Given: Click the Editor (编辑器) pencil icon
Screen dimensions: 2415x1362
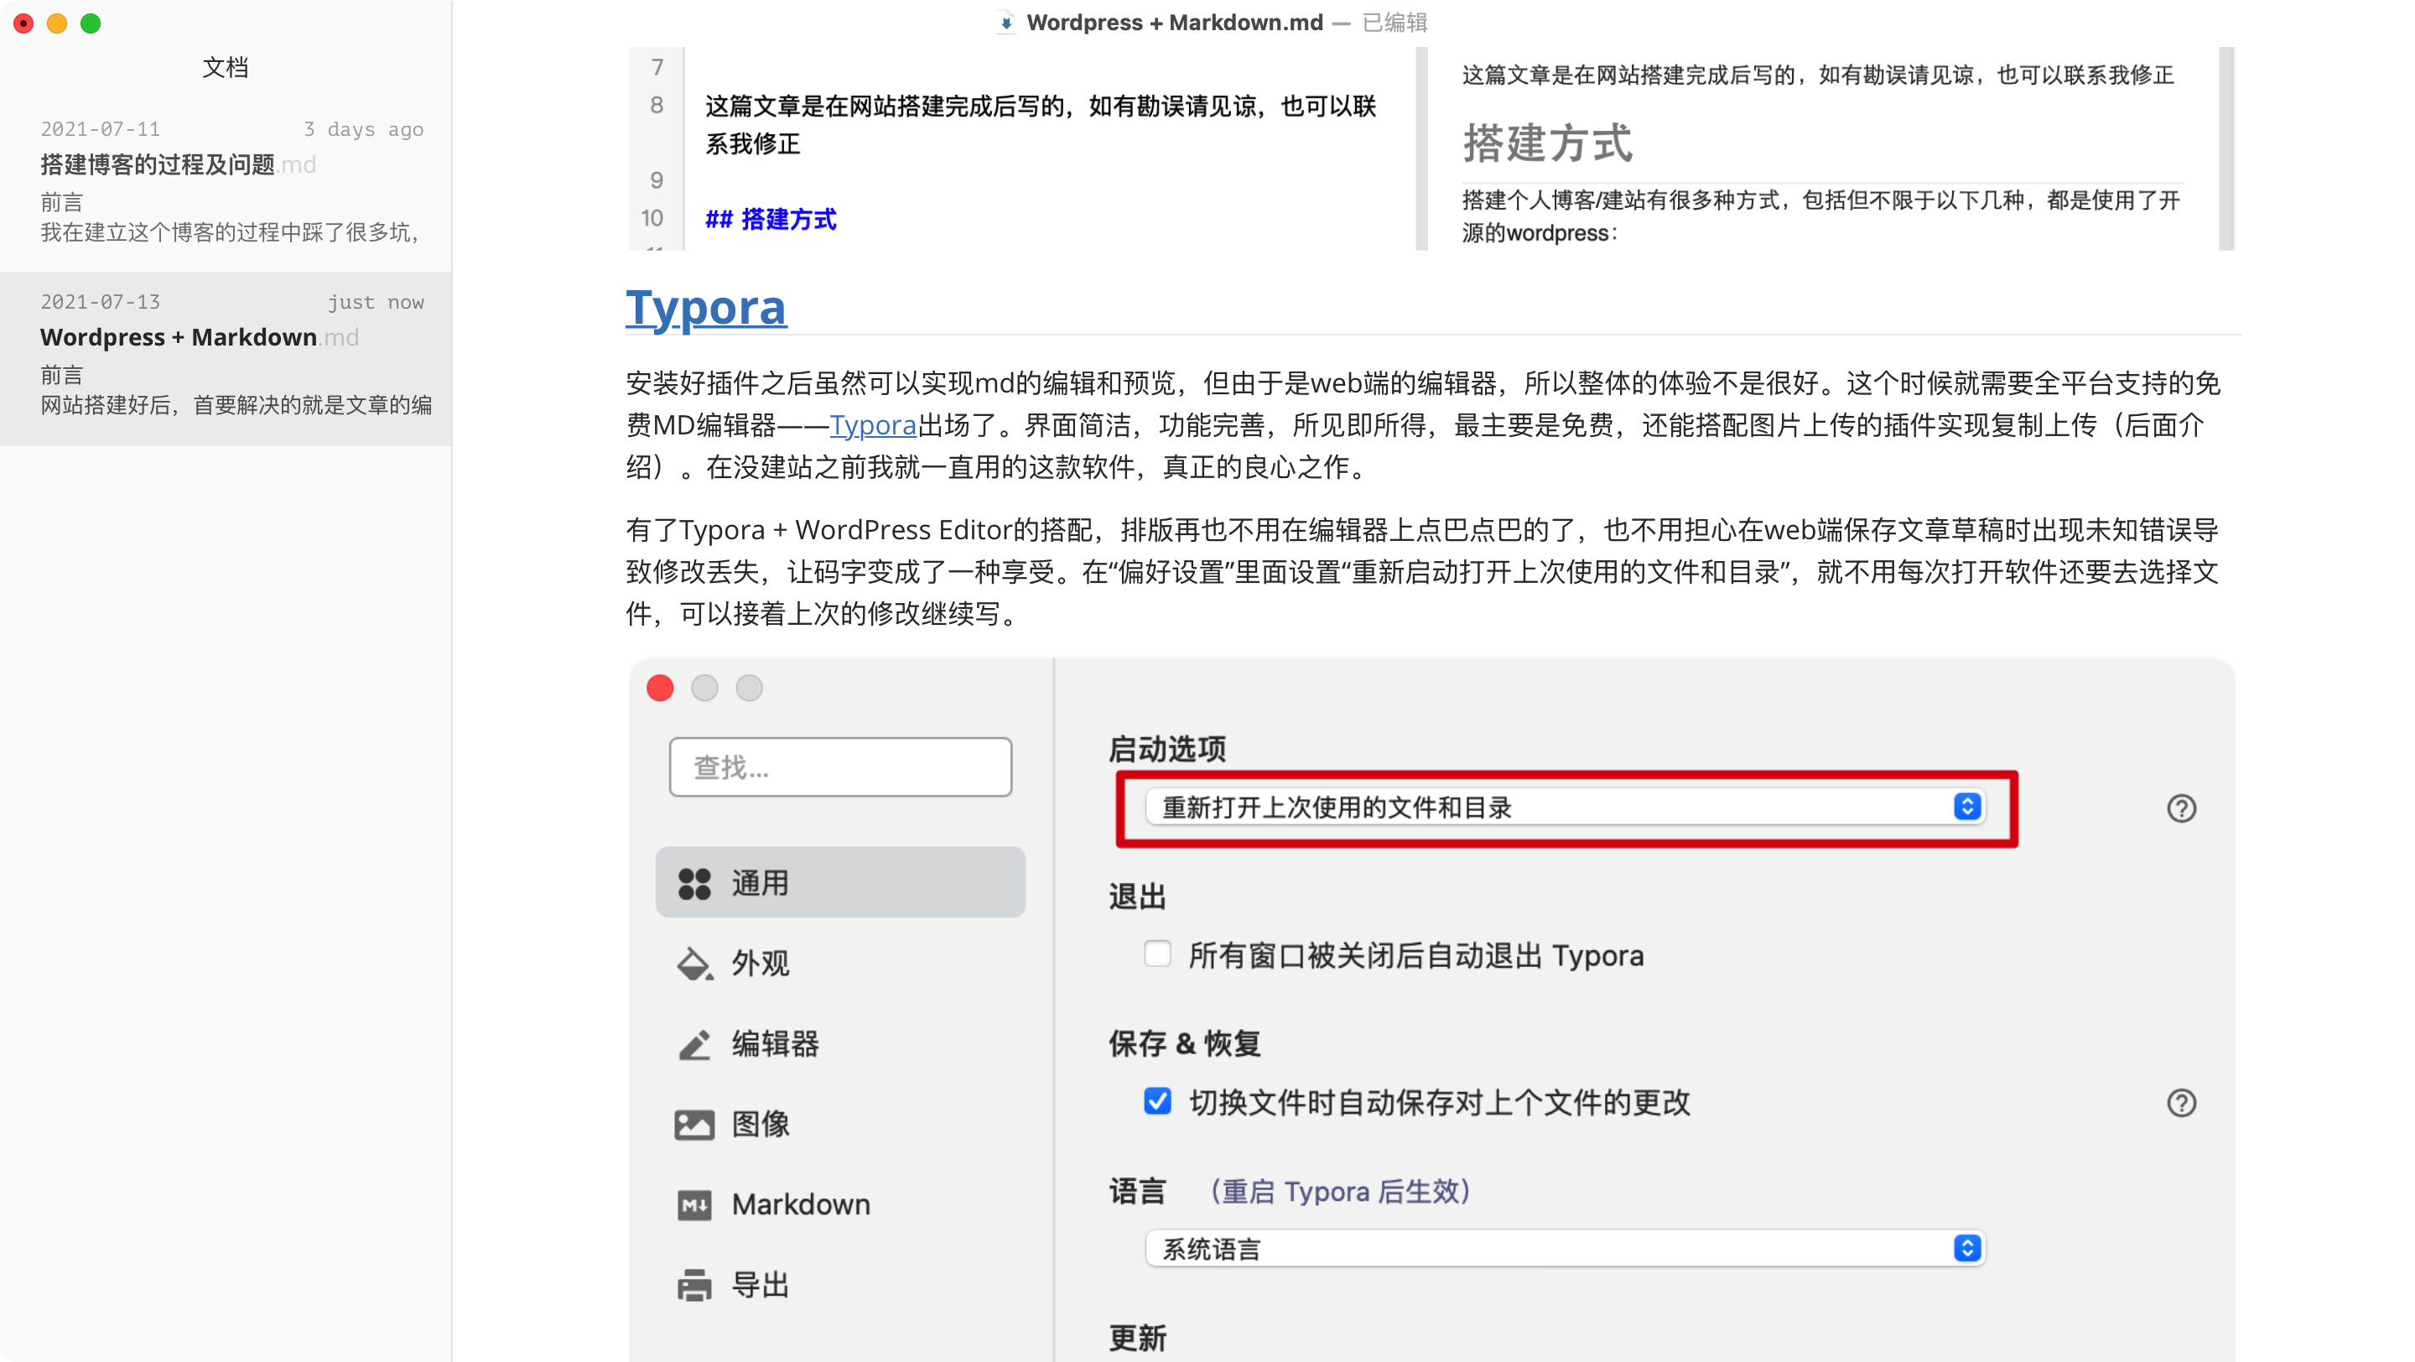Looking at the screenshot, I should point(693,1044).
